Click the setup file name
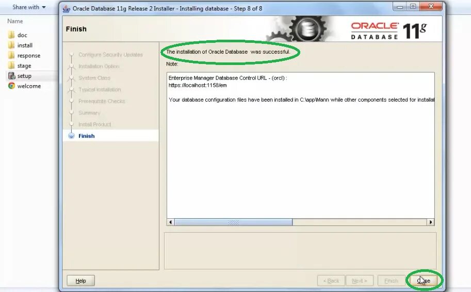Image resolution: width=471 pixels, height=292 pixels. 24,76
